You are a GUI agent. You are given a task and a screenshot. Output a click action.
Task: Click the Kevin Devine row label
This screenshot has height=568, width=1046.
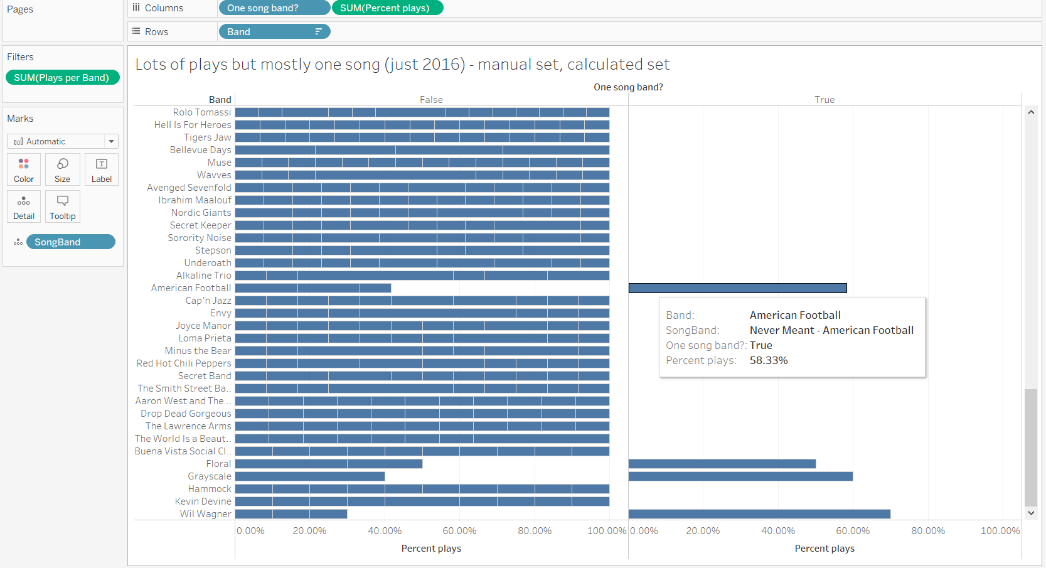click(203, 501)
